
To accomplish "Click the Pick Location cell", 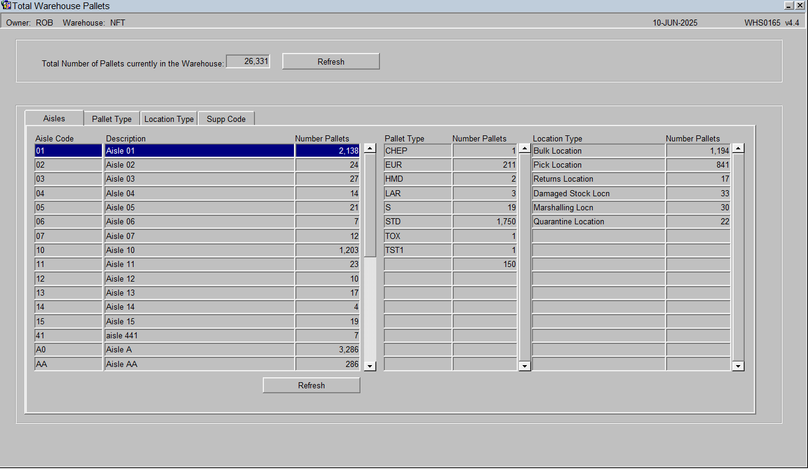I will (x=598, y=165).
